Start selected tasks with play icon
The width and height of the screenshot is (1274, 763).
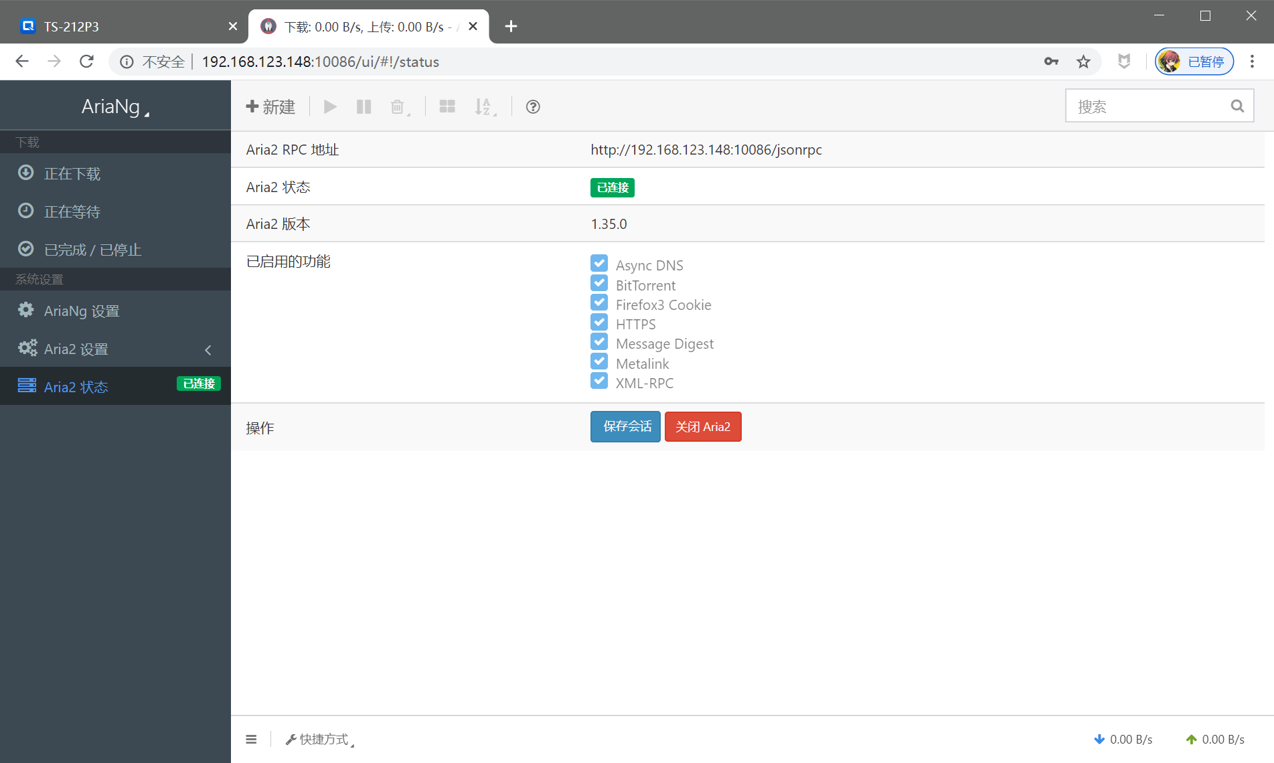click(330, 106)
